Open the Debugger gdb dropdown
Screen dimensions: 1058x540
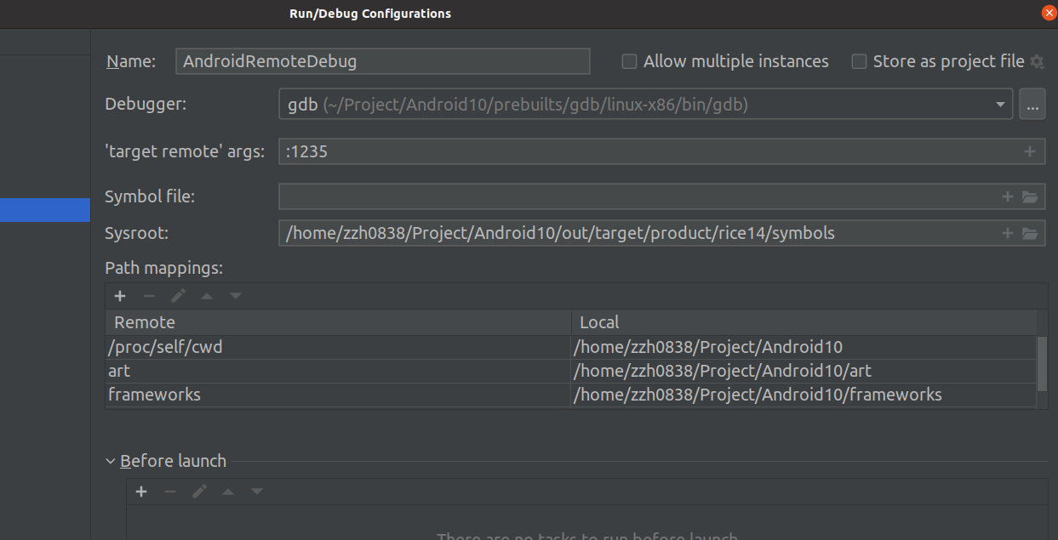pos(1000,105)
